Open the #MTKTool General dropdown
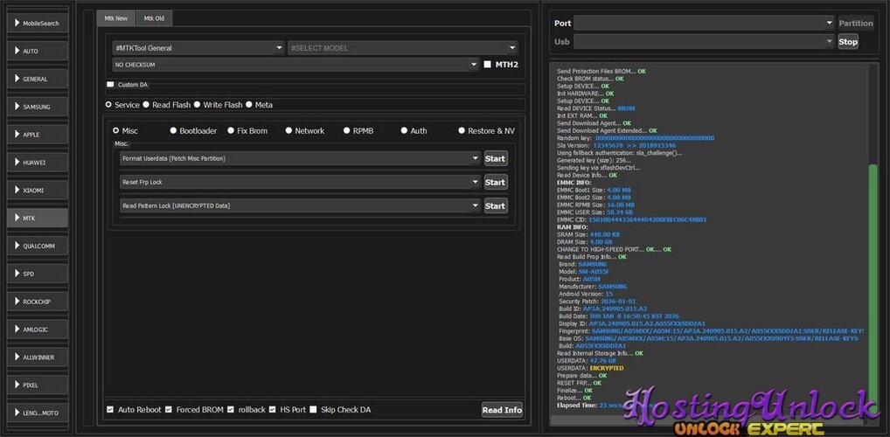 (x=198, y=48)
